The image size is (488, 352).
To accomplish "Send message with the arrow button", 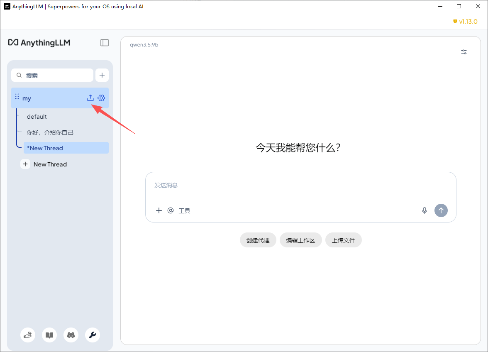I will pyautogui.click(x=441, y=210).
